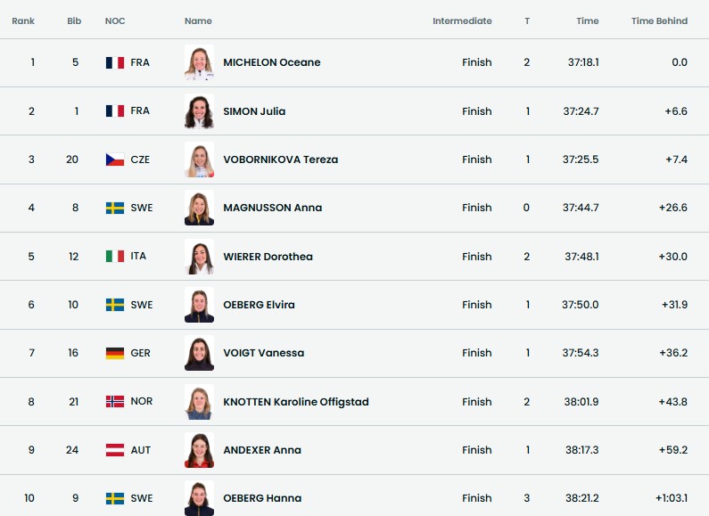Click the Italian flag next to ITA
The width and height of the screenshot is (709, 516).
pyautogui.click(x=114, y=257)
